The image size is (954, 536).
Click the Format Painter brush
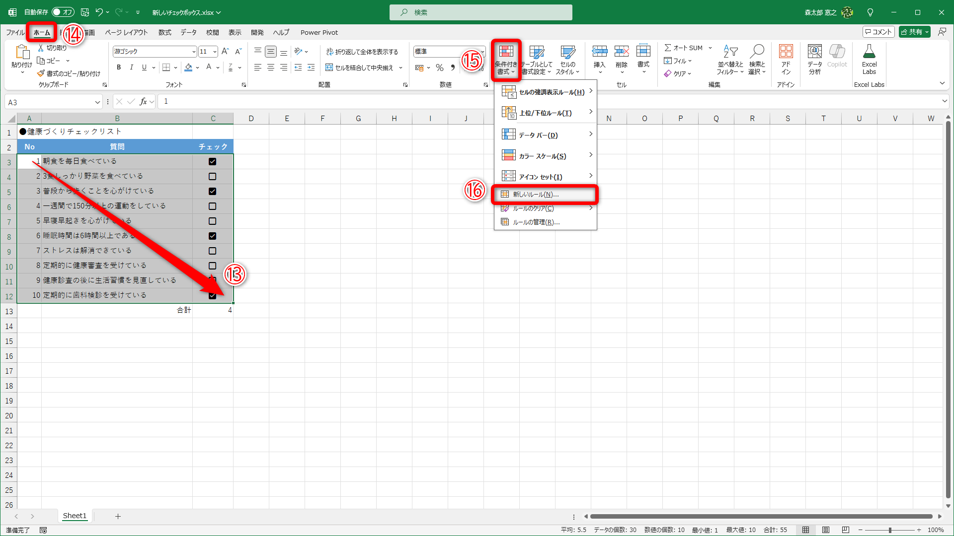[41, 73]
